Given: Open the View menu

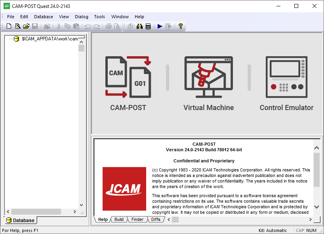Looking at the screenshot, I should pos(64,17).
